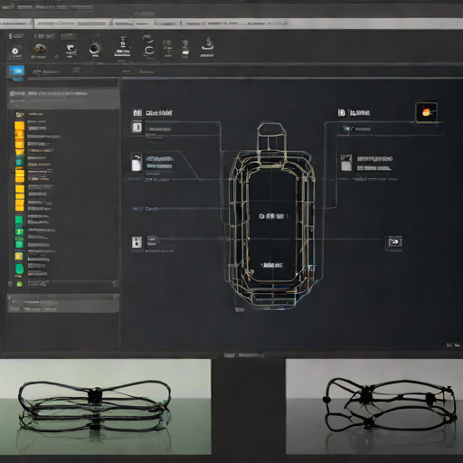The width and height of the screenshot is (463, 463).
Task: Click collapse icon on lower left panel header
Action: 116,297
